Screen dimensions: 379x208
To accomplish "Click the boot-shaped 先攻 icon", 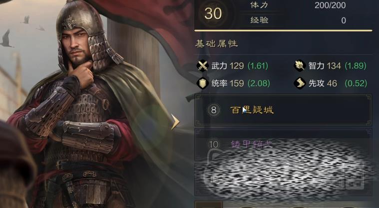I will pos(300,83).
